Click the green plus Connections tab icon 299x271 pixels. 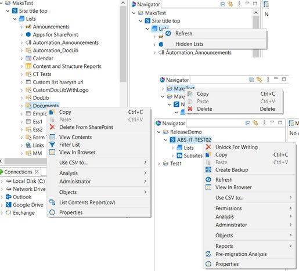[2, 172]
